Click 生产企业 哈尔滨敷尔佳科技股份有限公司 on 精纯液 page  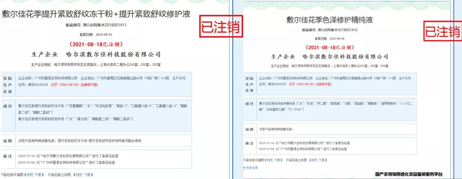330,57
